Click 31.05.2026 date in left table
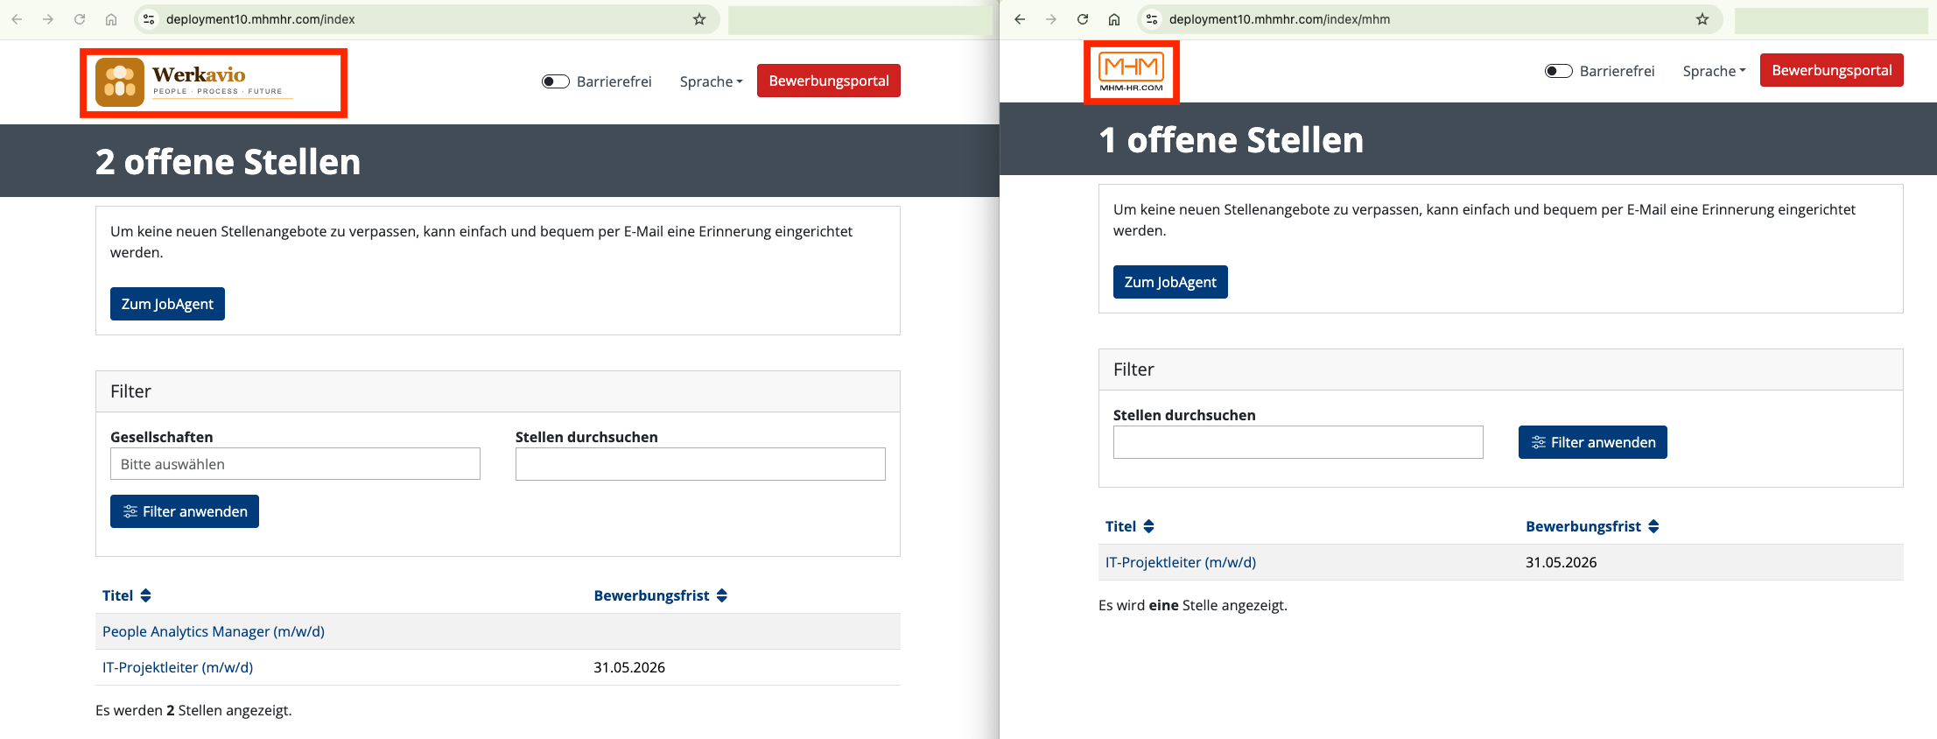The width and height of the screenshot is (1937, 739). click(x=629, y=667)
